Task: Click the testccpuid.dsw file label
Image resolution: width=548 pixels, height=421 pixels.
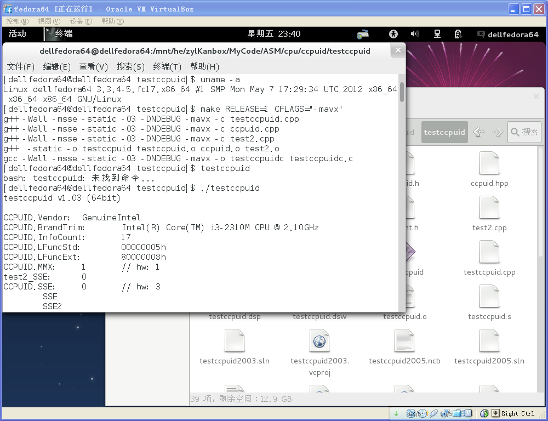Action: 319,316
